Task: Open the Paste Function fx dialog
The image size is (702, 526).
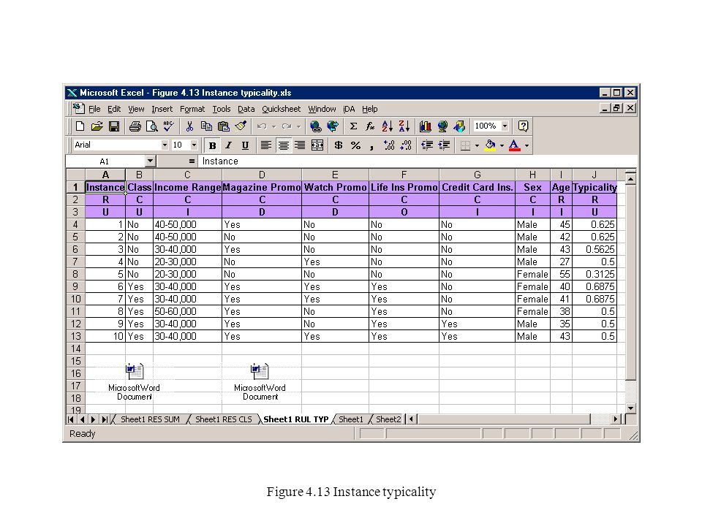Action: [370, 126]
